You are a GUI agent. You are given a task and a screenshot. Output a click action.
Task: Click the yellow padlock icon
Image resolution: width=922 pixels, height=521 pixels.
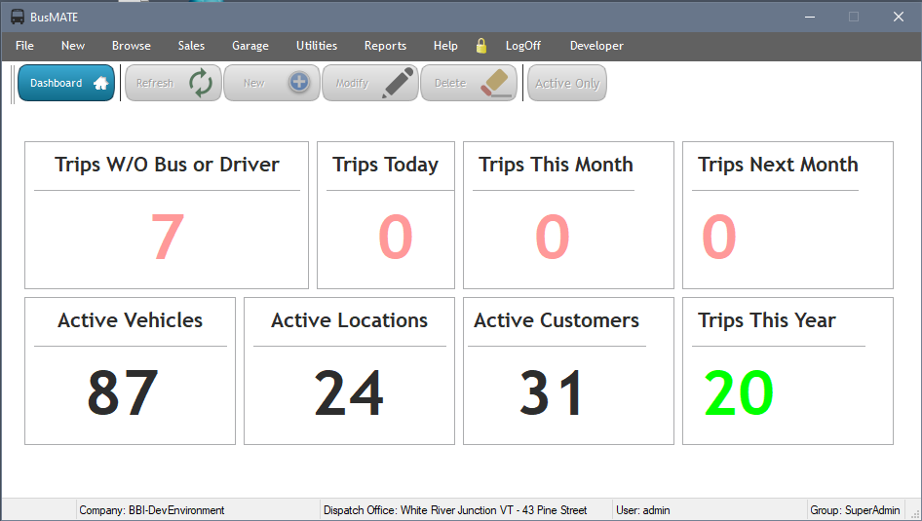(x=480, y=46)
